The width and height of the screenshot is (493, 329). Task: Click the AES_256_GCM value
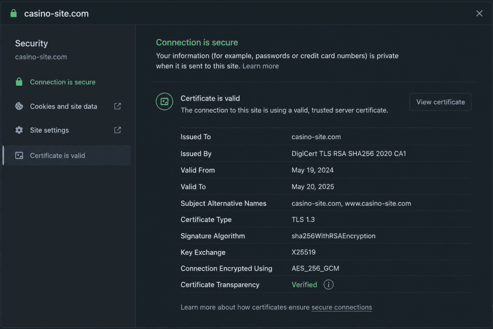[315, 268]
